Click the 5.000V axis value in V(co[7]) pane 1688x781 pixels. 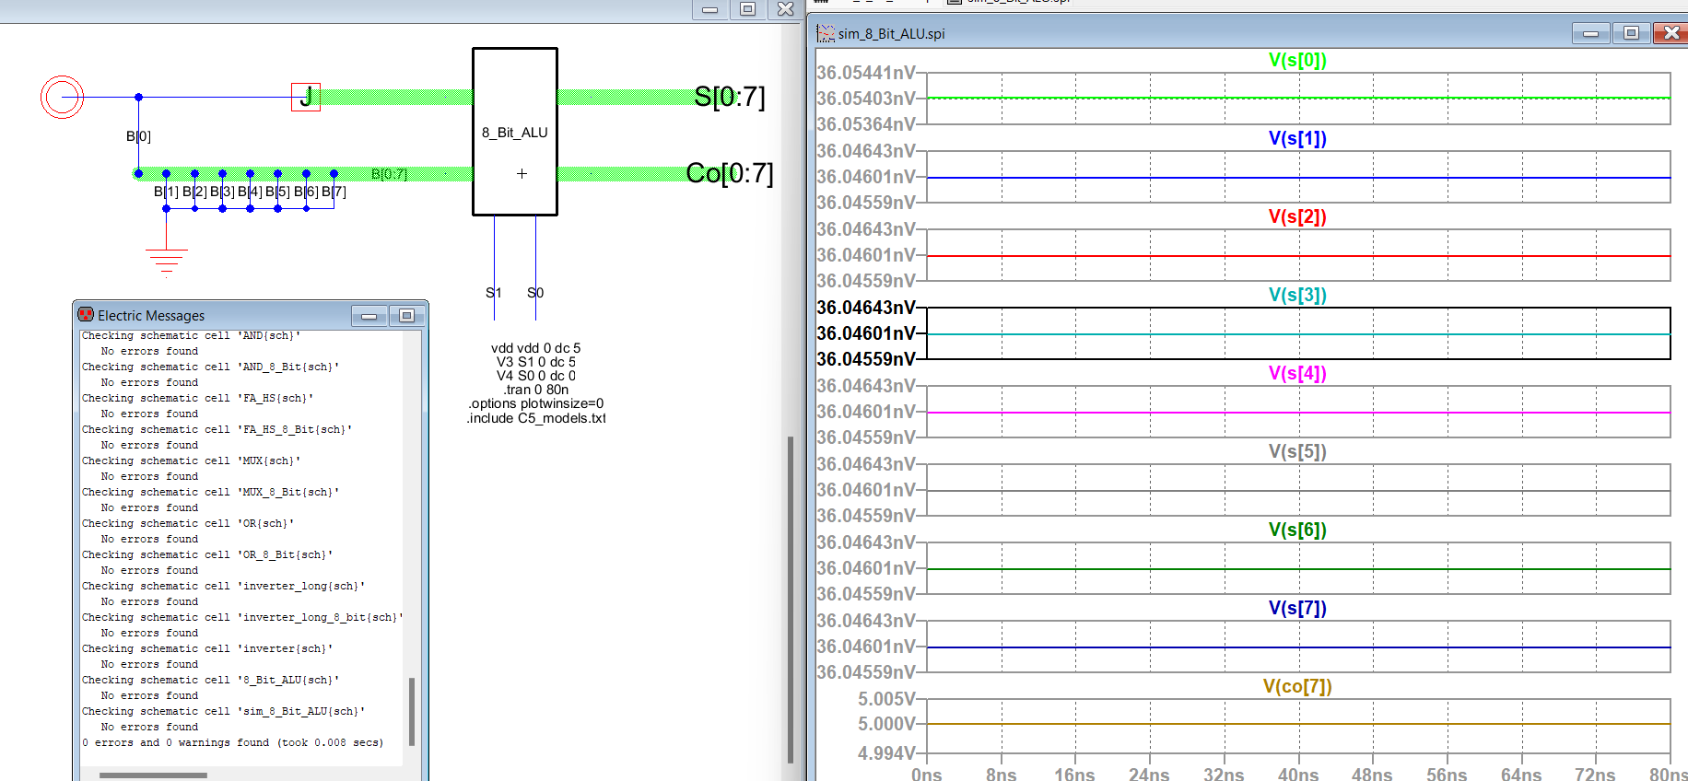pos(886,724)
